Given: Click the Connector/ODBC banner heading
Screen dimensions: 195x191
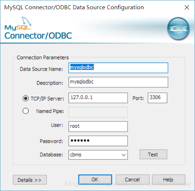Looking at the screenshot, I should [38, 36].
